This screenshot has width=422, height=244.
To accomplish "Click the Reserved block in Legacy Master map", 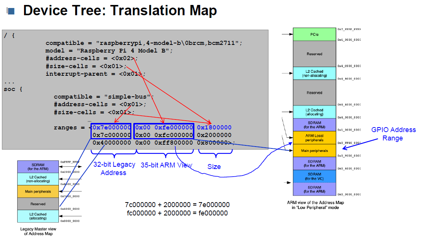I will [38, 204].
